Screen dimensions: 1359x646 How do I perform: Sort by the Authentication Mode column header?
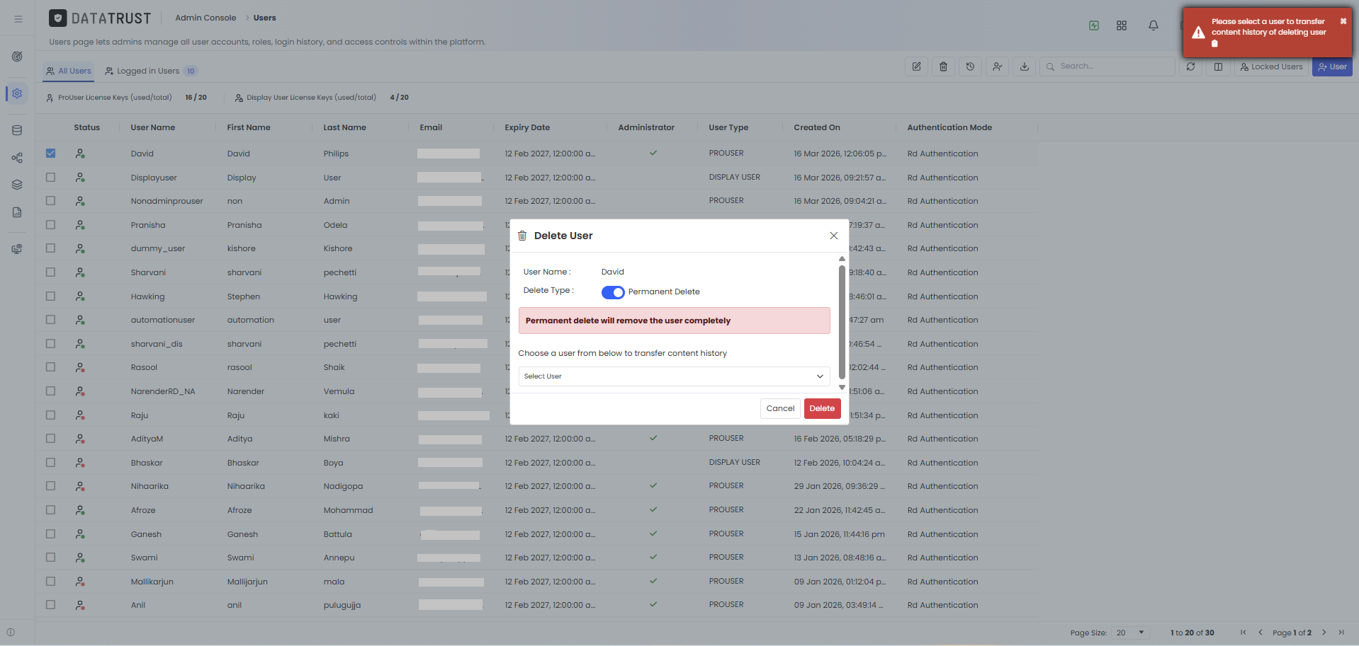coord(949,127)
